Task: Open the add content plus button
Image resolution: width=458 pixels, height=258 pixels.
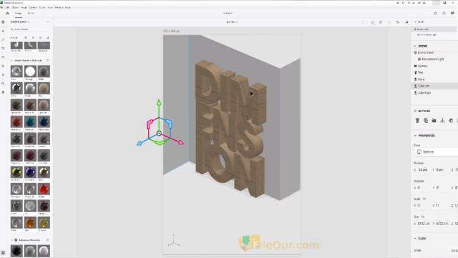Action: point(3,22)
